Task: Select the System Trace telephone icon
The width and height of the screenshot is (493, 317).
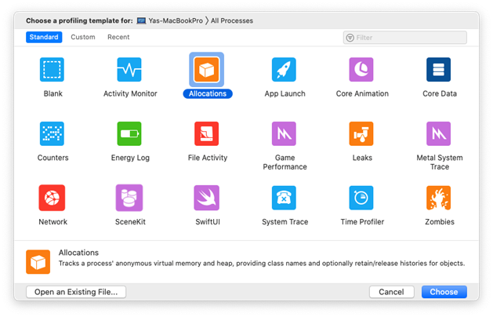Action: [284, 198]
